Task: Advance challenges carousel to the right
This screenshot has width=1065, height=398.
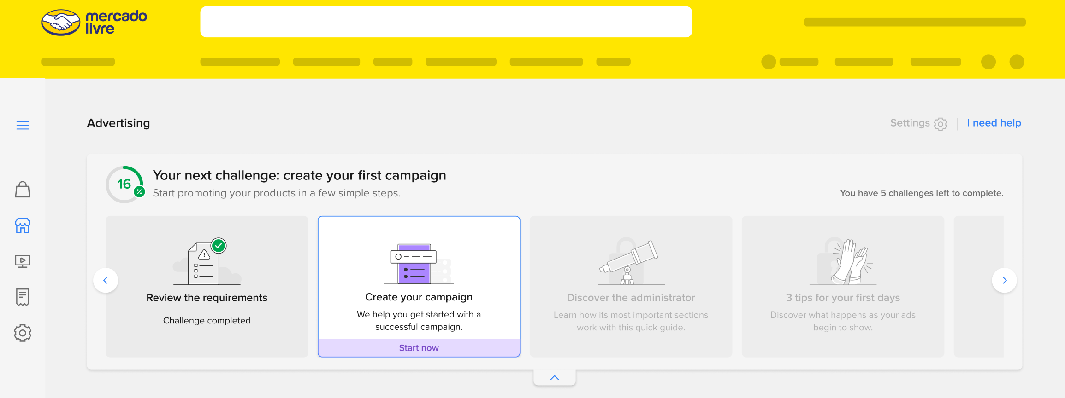Action: (1004, 280)
